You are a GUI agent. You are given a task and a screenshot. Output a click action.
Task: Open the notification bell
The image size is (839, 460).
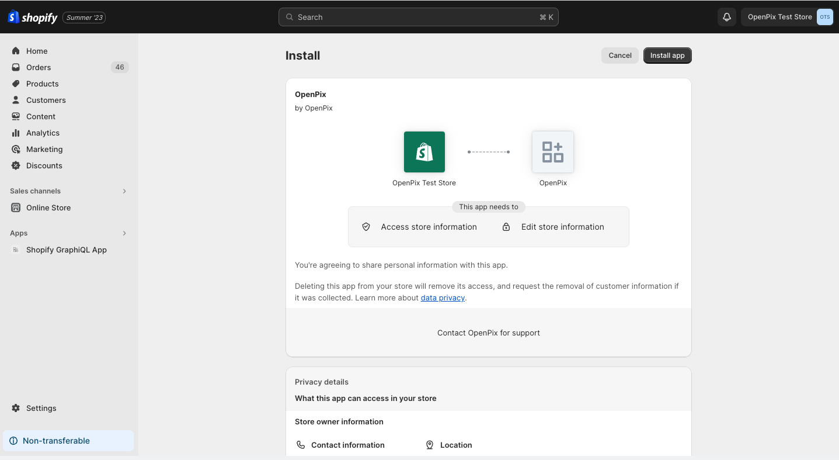click(x=726, y=17)
